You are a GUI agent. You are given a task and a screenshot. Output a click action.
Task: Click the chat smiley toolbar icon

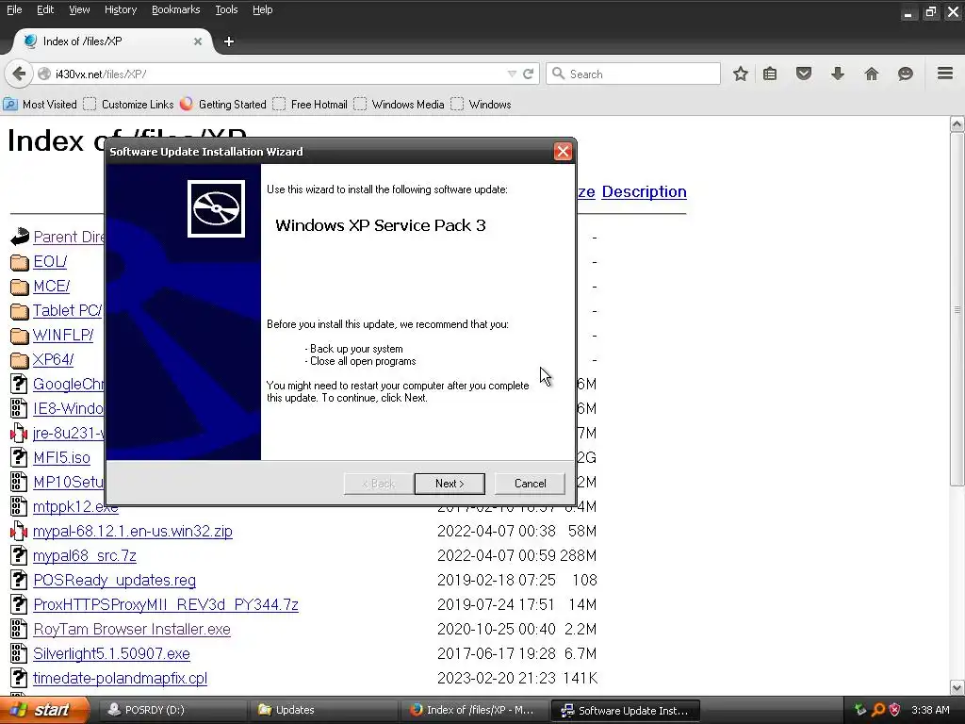(x=906, y=74)
